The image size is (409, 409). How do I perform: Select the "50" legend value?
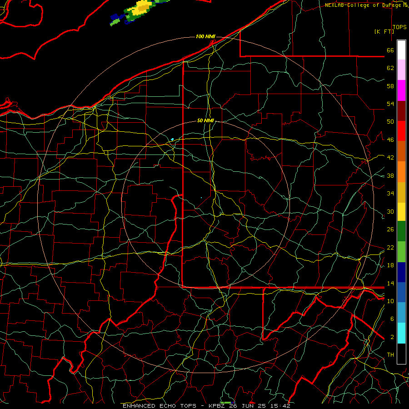click(x=390, y=122)
